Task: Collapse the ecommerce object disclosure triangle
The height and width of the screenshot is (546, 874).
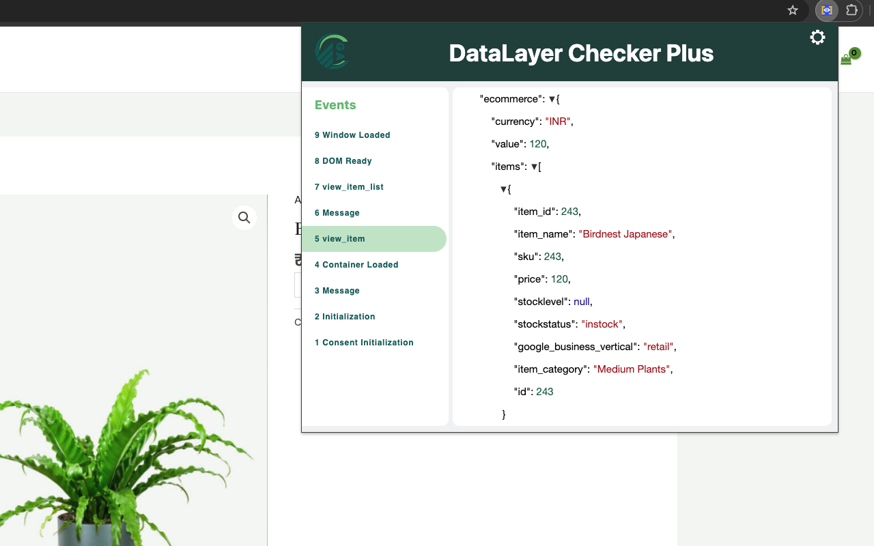Action: 553,98
